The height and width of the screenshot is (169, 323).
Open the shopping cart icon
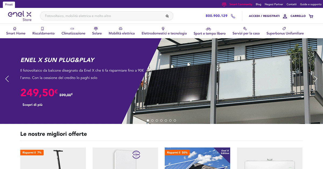[311, 16]
